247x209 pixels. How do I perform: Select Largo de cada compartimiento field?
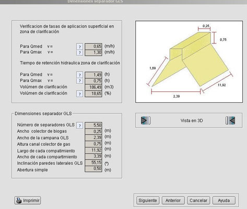pyautogui.click(x=93, y=150)
